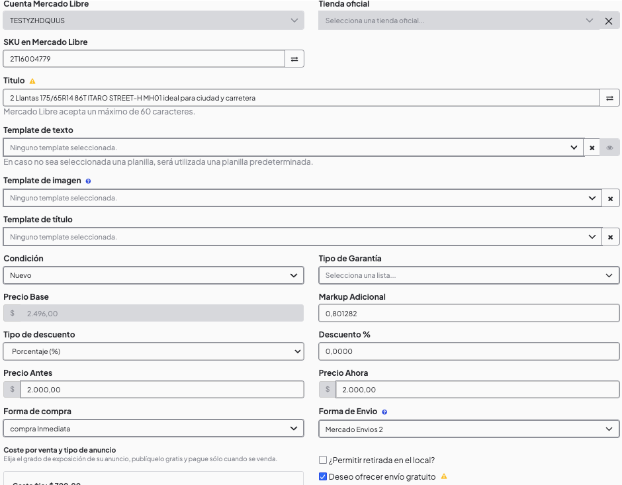Open Forma de Envio dropdown

pos(469,429)
